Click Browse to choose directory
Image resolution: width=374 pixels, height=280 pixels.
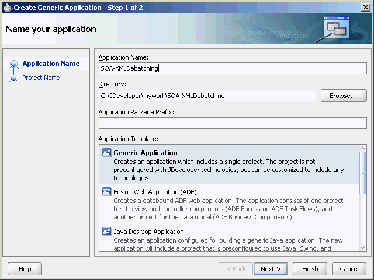coord(344,96)
